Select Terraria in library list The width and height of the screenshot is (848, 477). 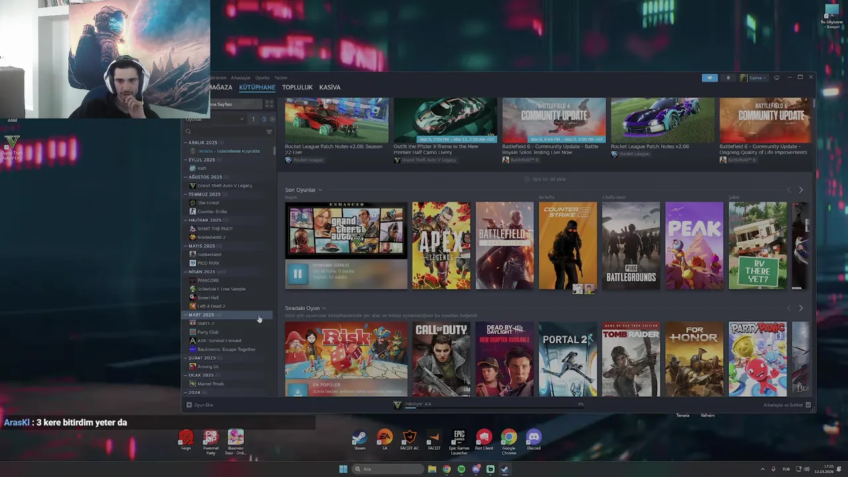(229, 151)
